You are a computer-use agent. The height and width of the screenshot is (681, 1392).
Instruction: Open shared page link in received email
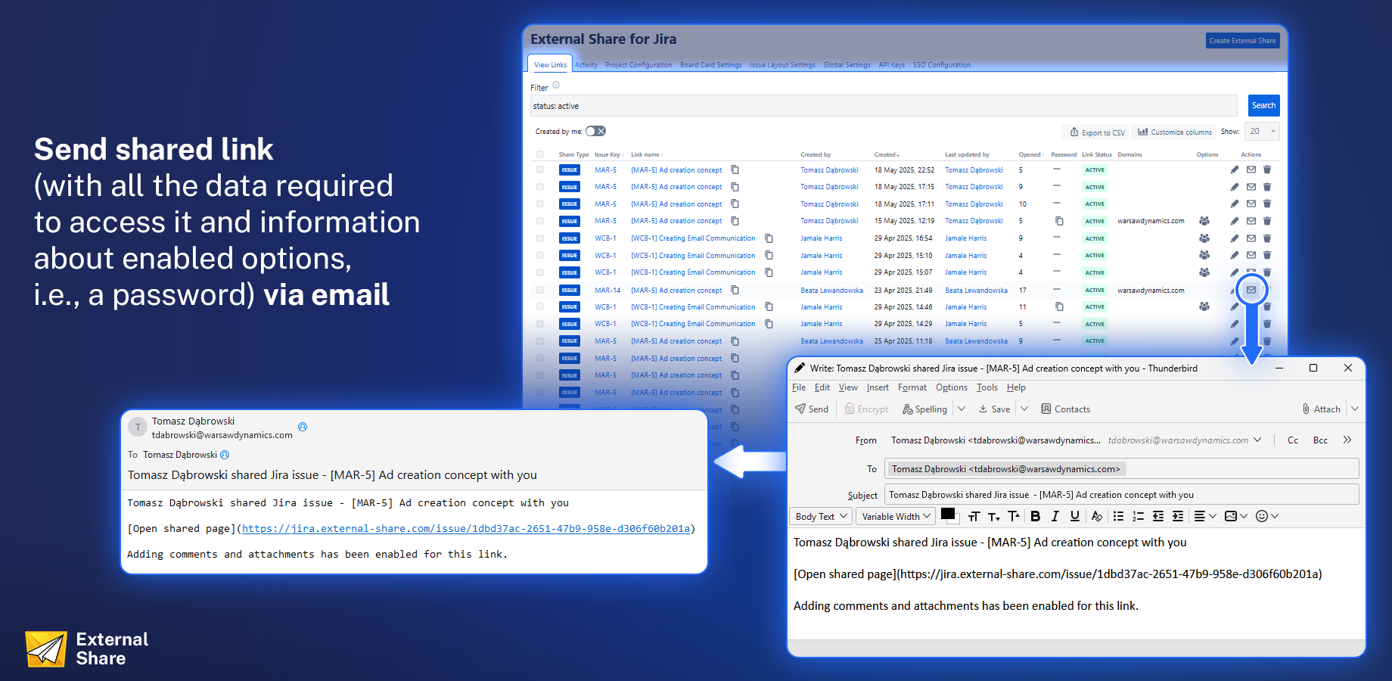click(x=466, y=529)
